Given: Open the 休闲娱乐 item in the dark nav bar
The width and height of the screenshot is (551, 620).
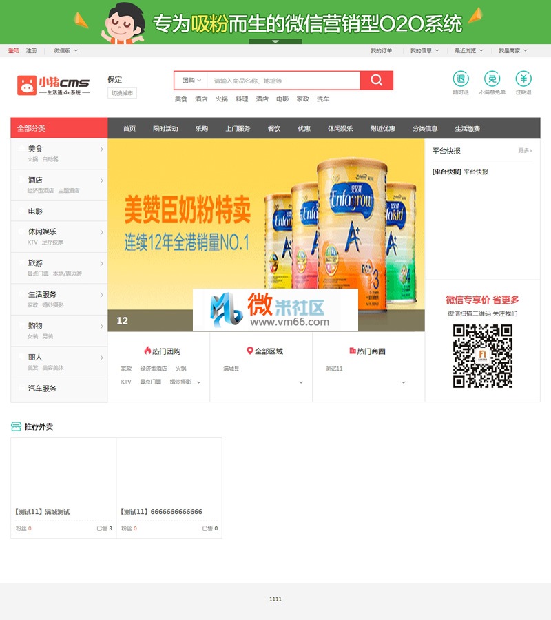Looking at the screenshot, I should coord(340,129).
